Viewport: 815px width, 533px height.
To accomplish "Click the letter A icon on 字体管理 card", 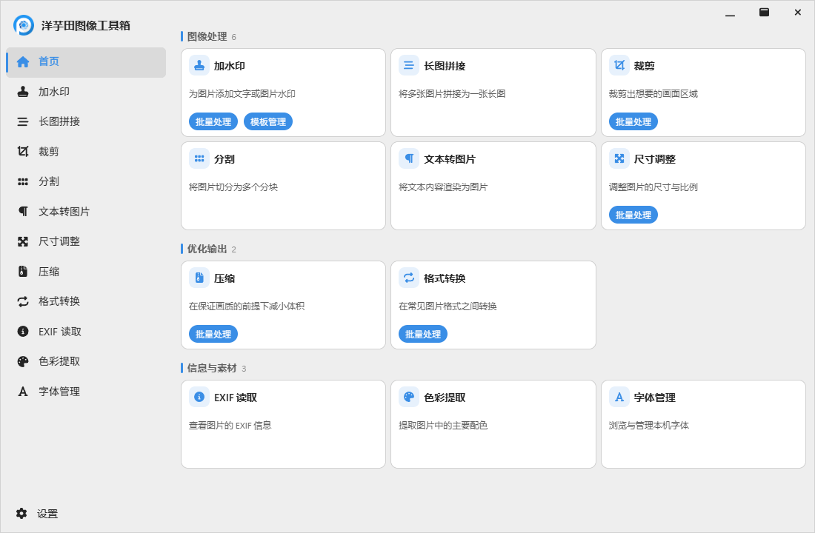I will [619, 397].
